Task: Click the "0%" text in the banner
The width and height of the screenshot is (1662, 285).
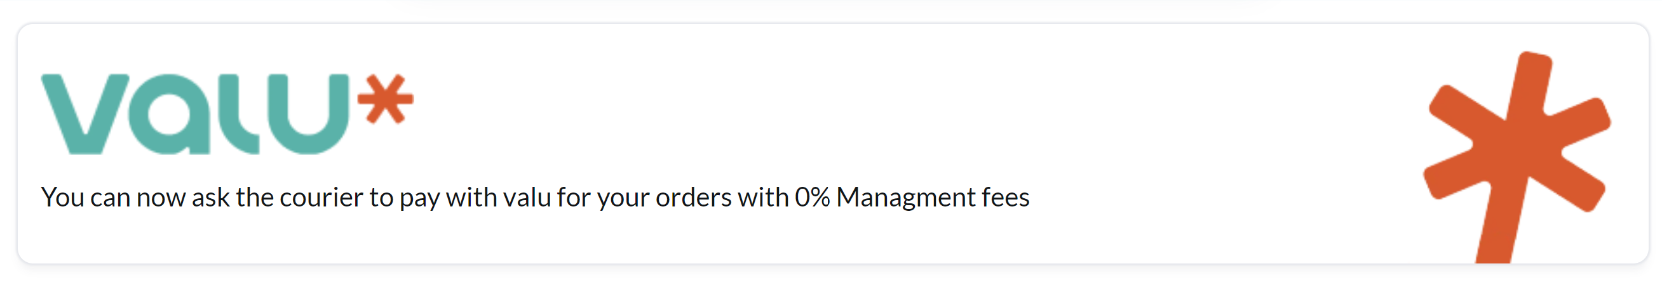Action: (x=812, y=197)
